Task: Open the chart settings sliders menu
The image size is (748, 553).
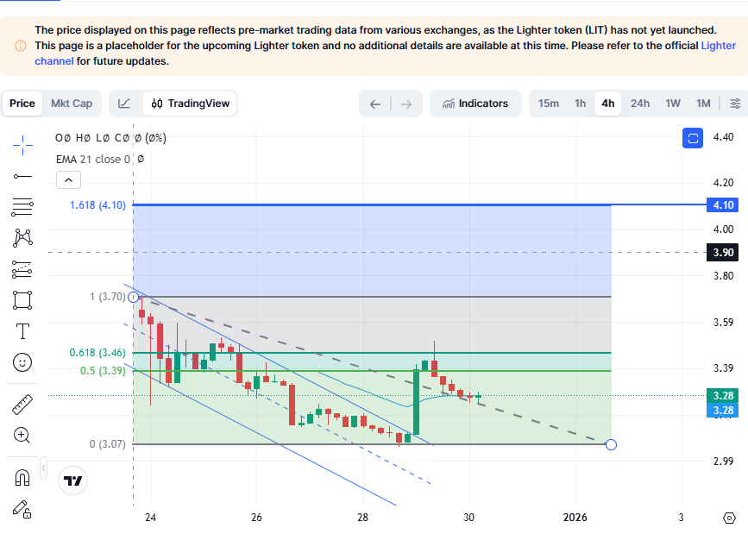Action: pos(735,103)
